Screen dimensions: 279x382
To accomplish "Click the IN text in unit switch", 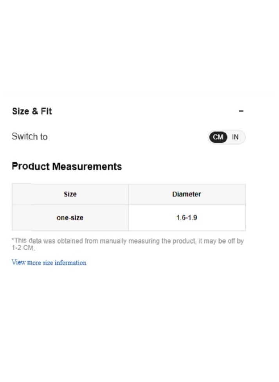I will tap(235, 137).
